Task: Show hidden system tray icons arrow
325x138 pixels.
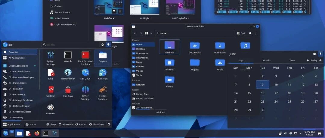Action: [x=301, y=133]
